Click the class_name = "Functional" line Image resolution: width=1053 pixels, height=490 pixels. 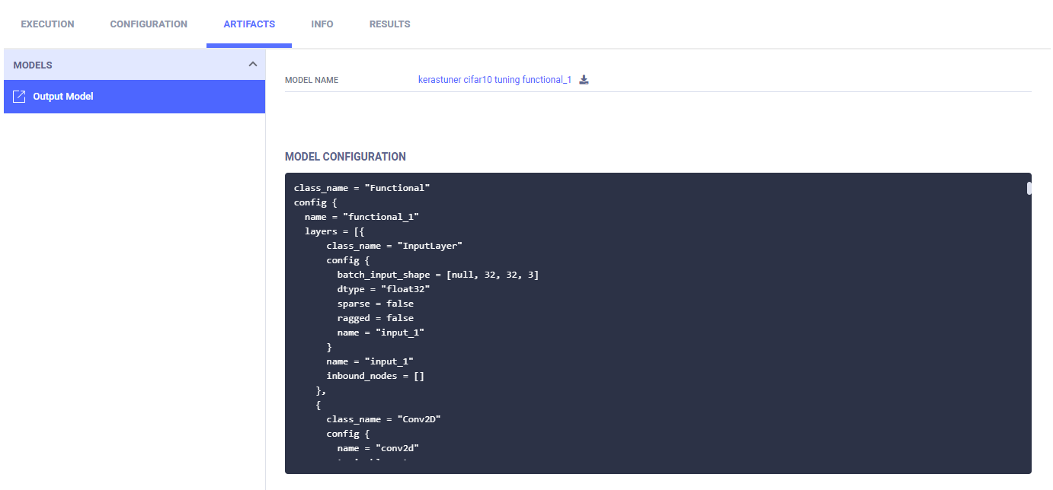click(362, 188)
